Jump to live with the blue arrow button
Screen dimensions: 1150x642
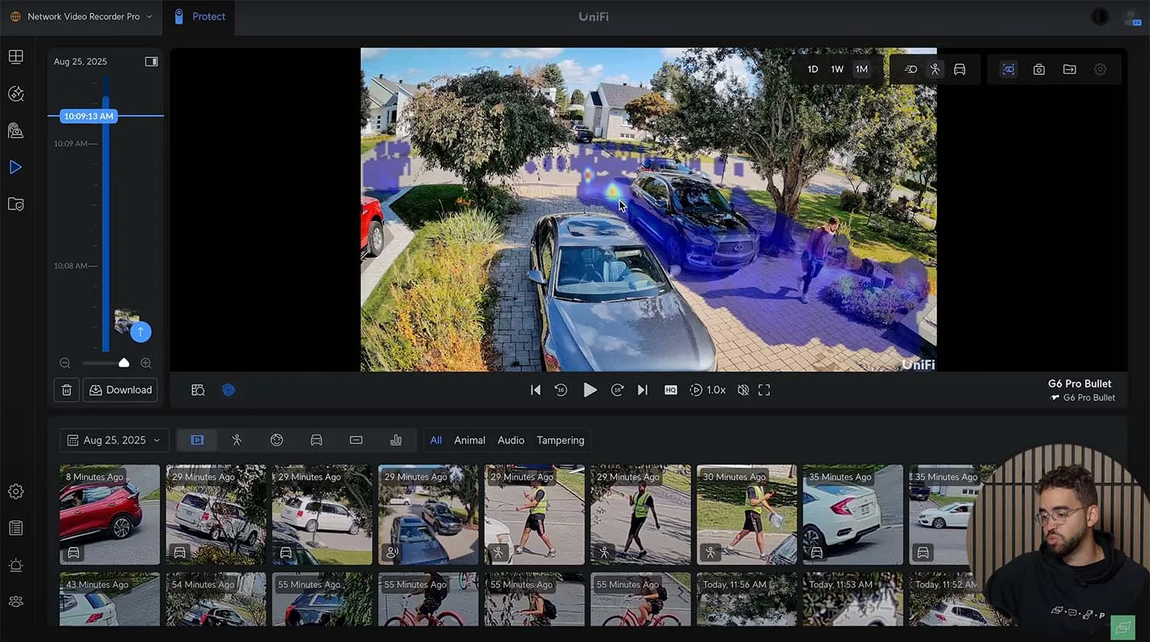pyautogui.click(x=141, y=332)
